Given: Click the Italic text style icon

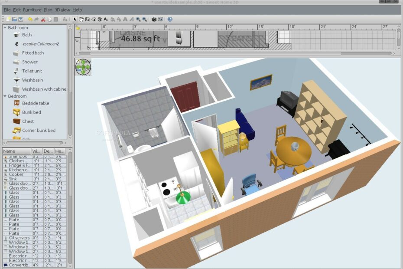Looking at the screenshot, I should pyautogui.click(x=131, y=19).
